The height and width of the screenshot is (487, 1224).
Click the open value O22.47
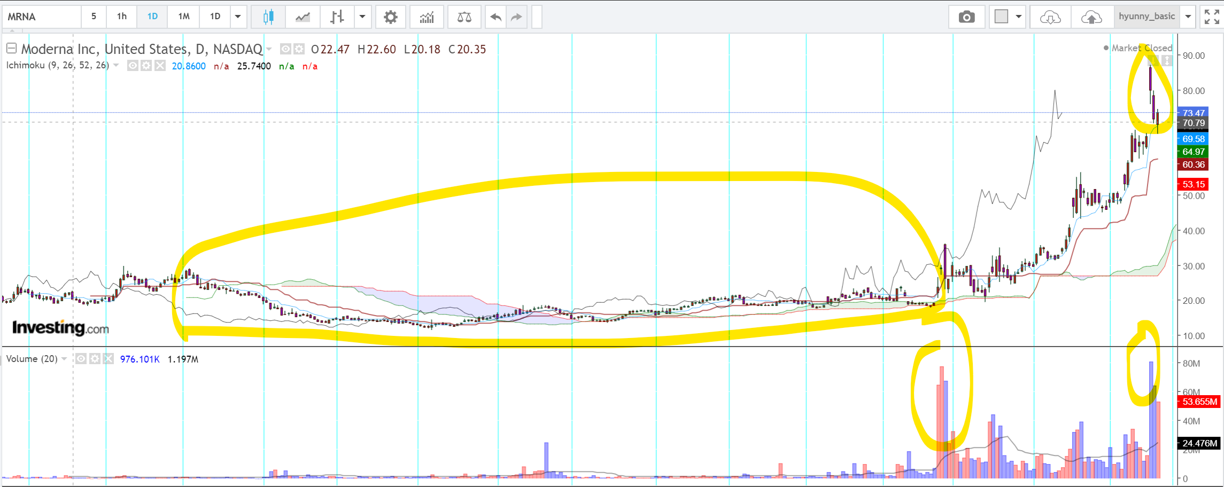tap(330, 50)
